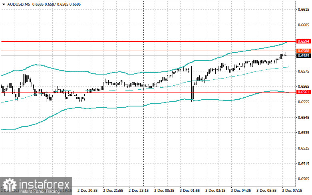
Task: Click the chart dropdown triangle beside AUDUSD,M5
Action: coord(4,4)
